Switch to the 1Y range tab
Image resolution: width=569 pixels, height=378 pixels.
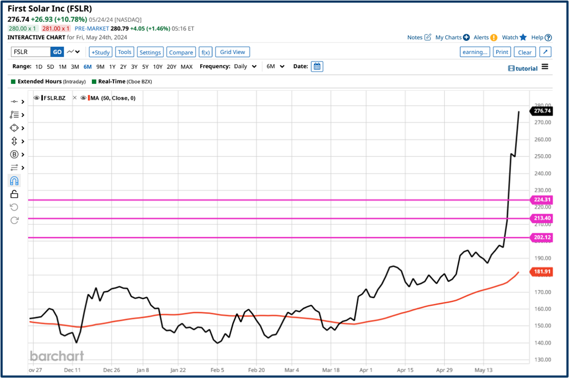click(x=114, y=66)
